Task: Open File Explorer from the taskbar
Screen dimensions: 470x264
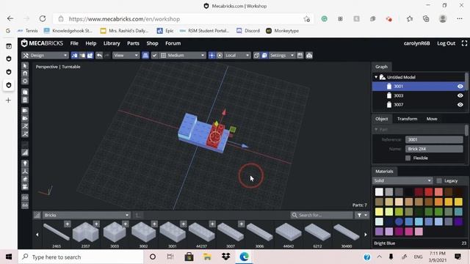Action: click(207, 257)
